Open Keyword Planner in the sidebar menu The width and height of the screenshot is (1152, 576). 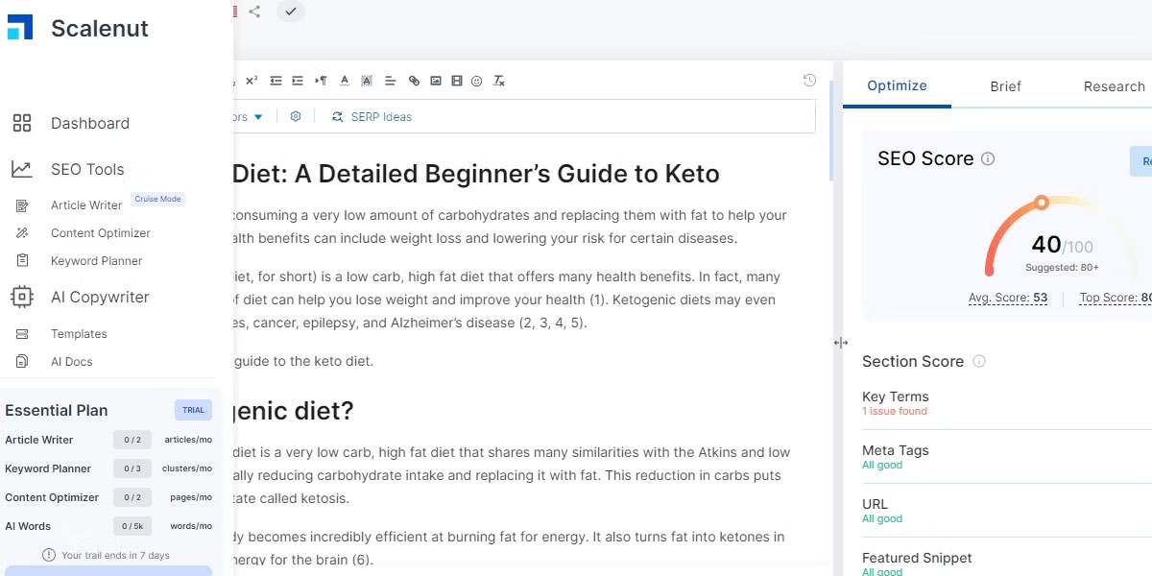[x=96, y=261]
